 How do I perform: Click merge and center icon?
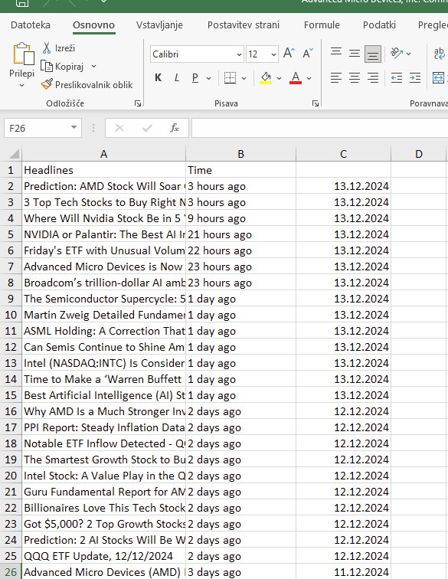click(x=438, y=78)
